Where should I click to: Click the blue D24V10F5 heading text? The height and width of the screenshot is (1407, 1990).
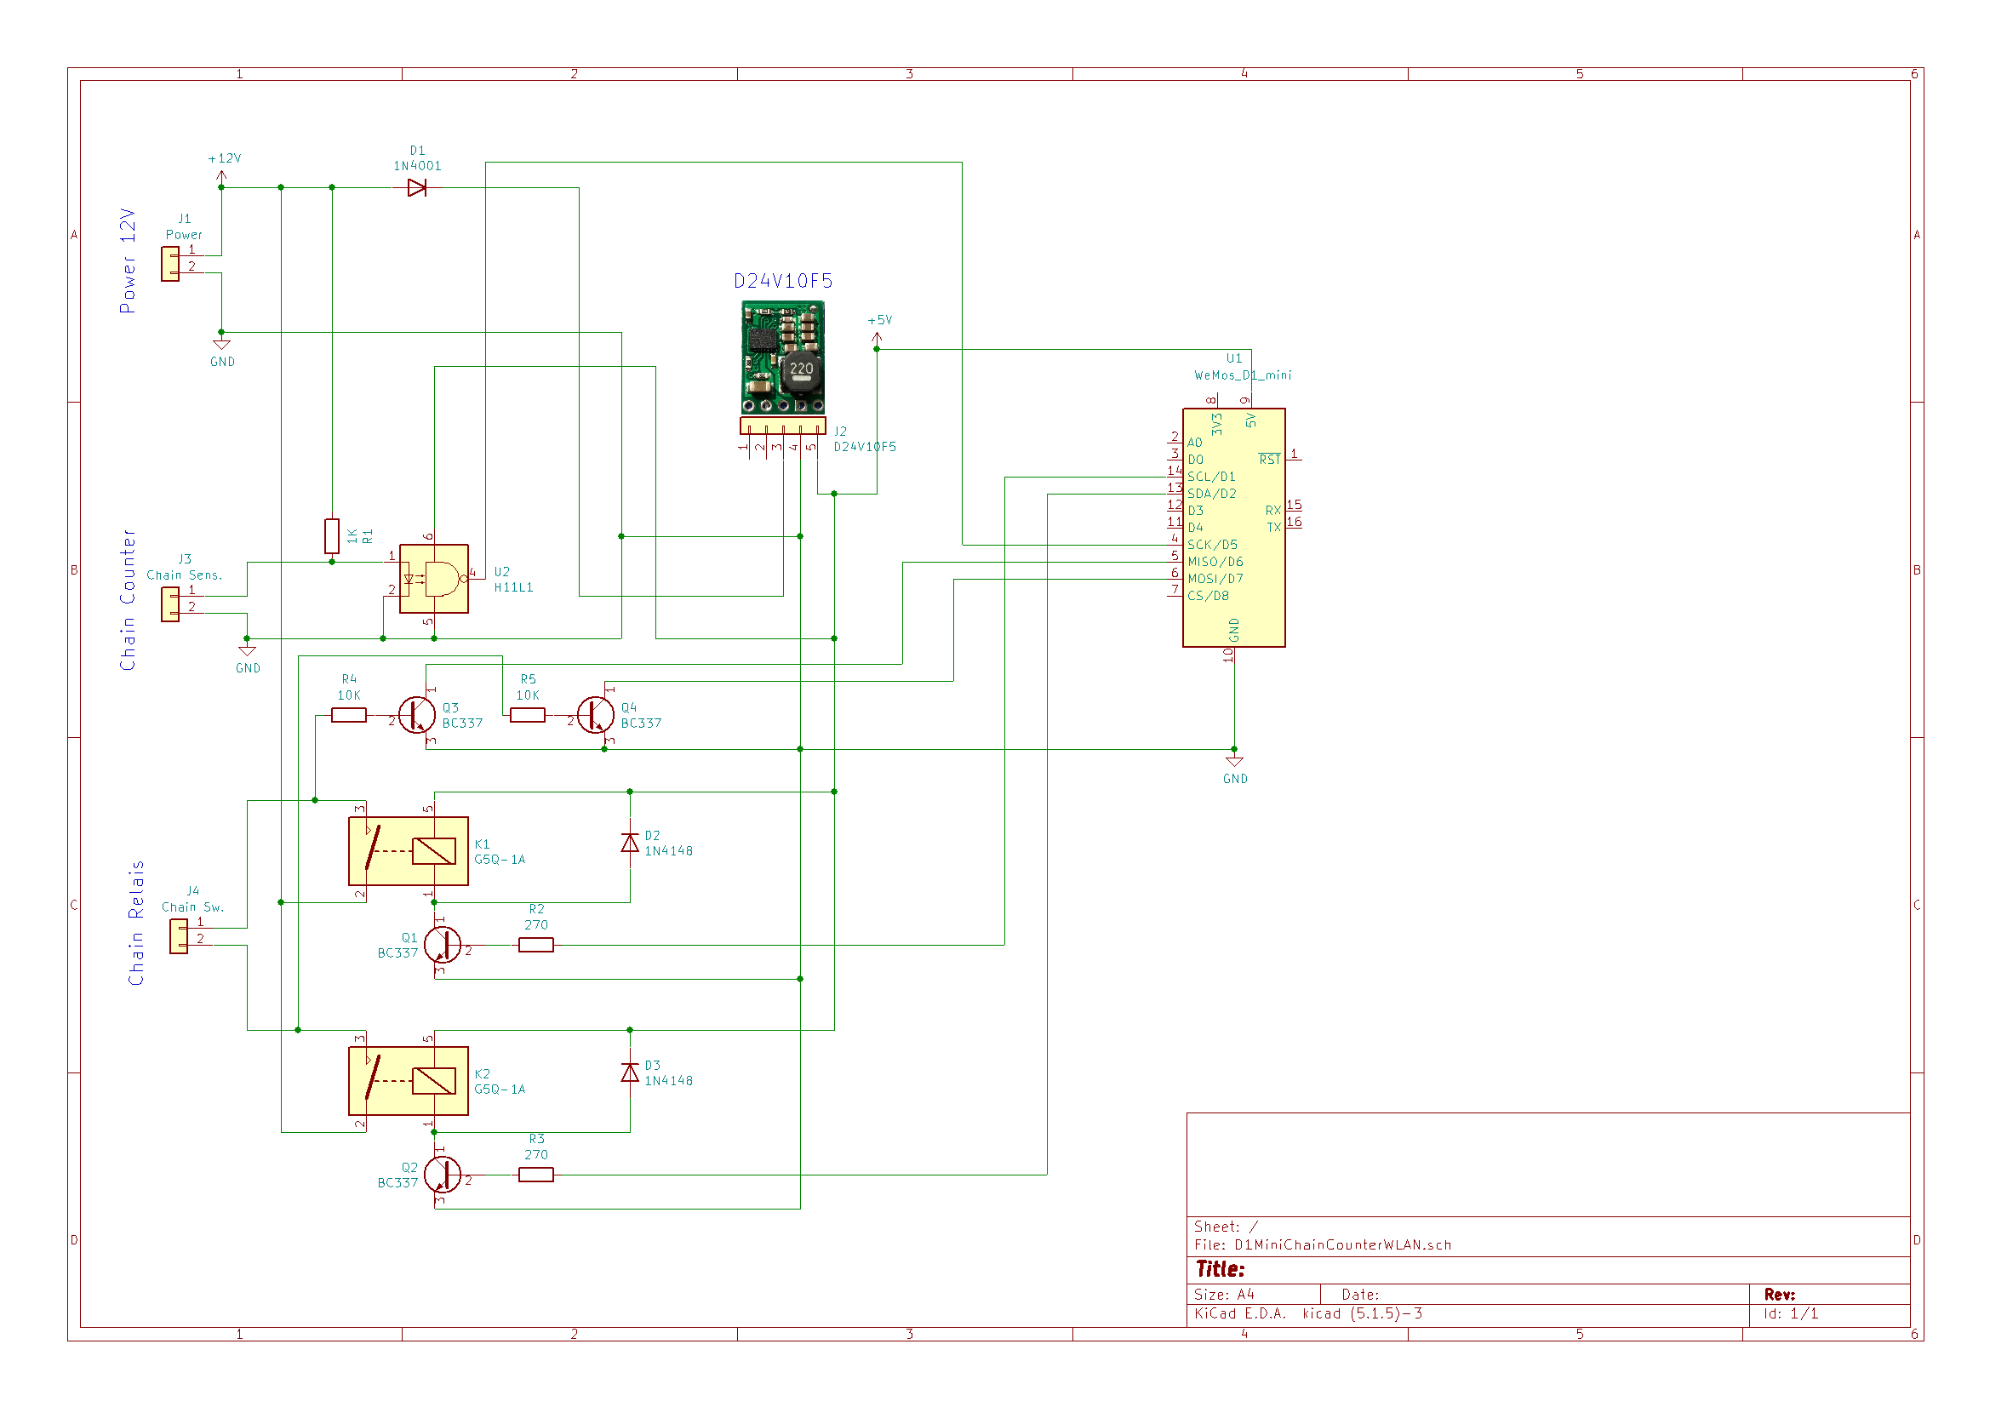(783, 281)
